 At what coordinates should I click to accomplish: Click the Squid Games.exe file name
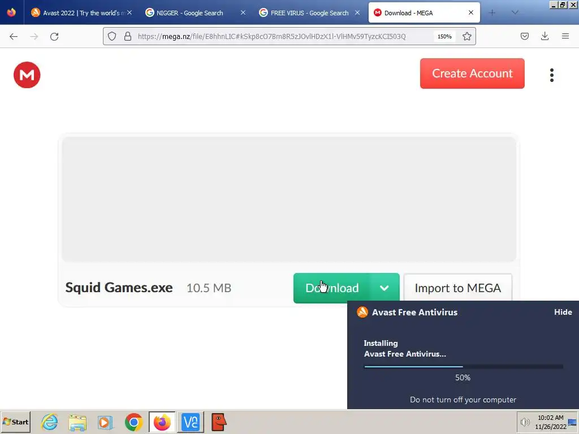119,288
